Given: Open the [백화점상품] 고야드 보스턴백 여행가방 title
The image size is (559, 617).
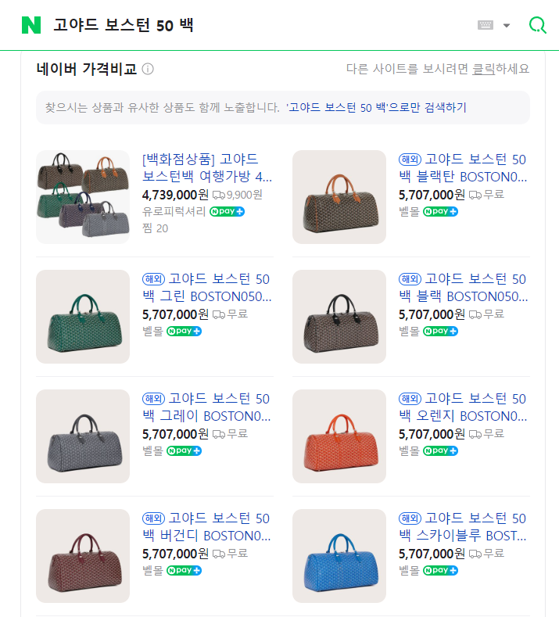Looking at the screenshot, I should tap(207, 167).
